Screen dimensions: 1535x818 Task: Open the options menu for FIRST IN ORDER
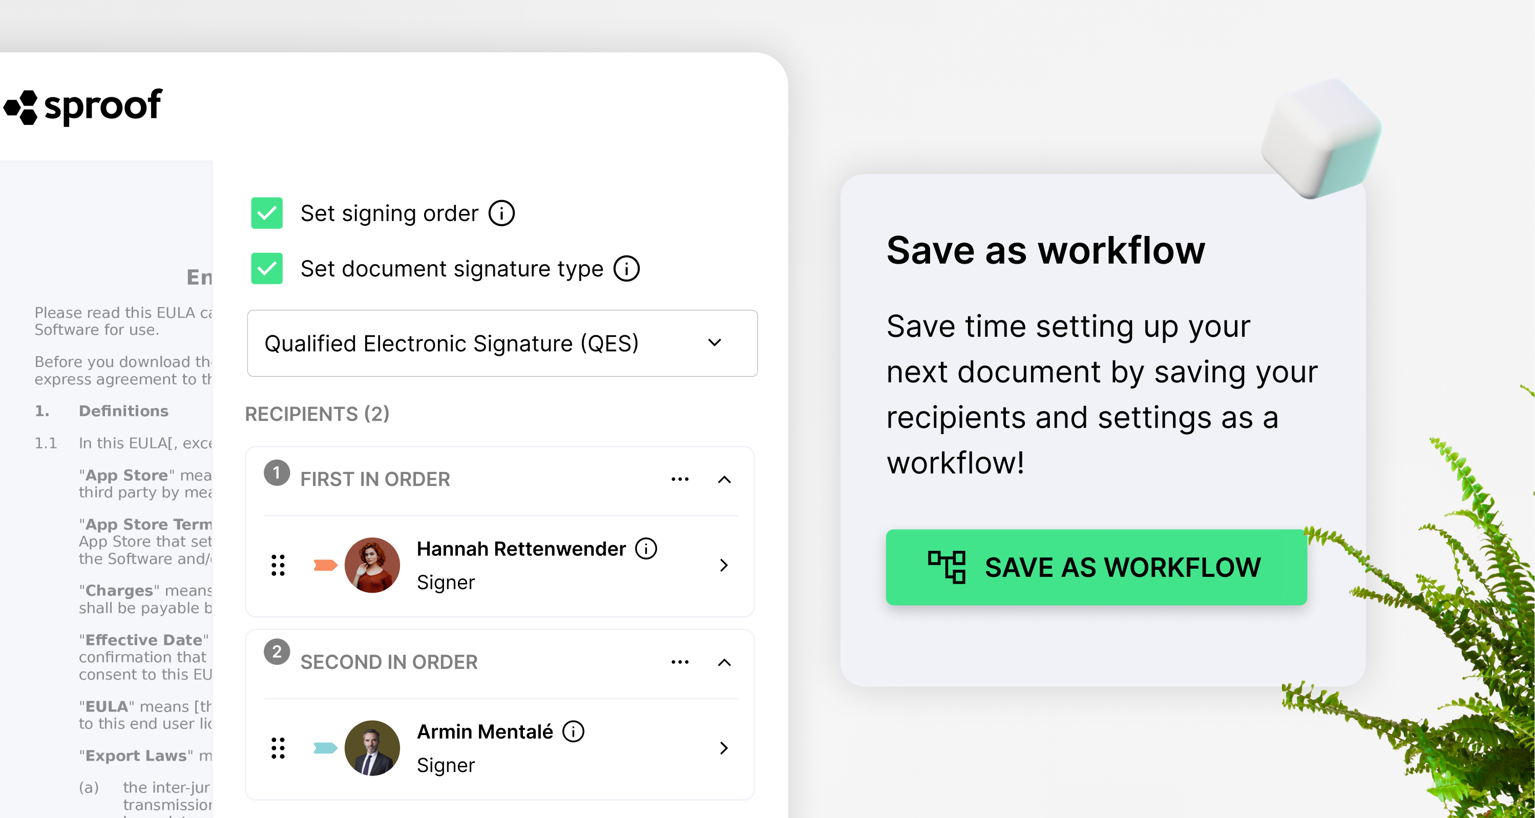pos(679,480)
